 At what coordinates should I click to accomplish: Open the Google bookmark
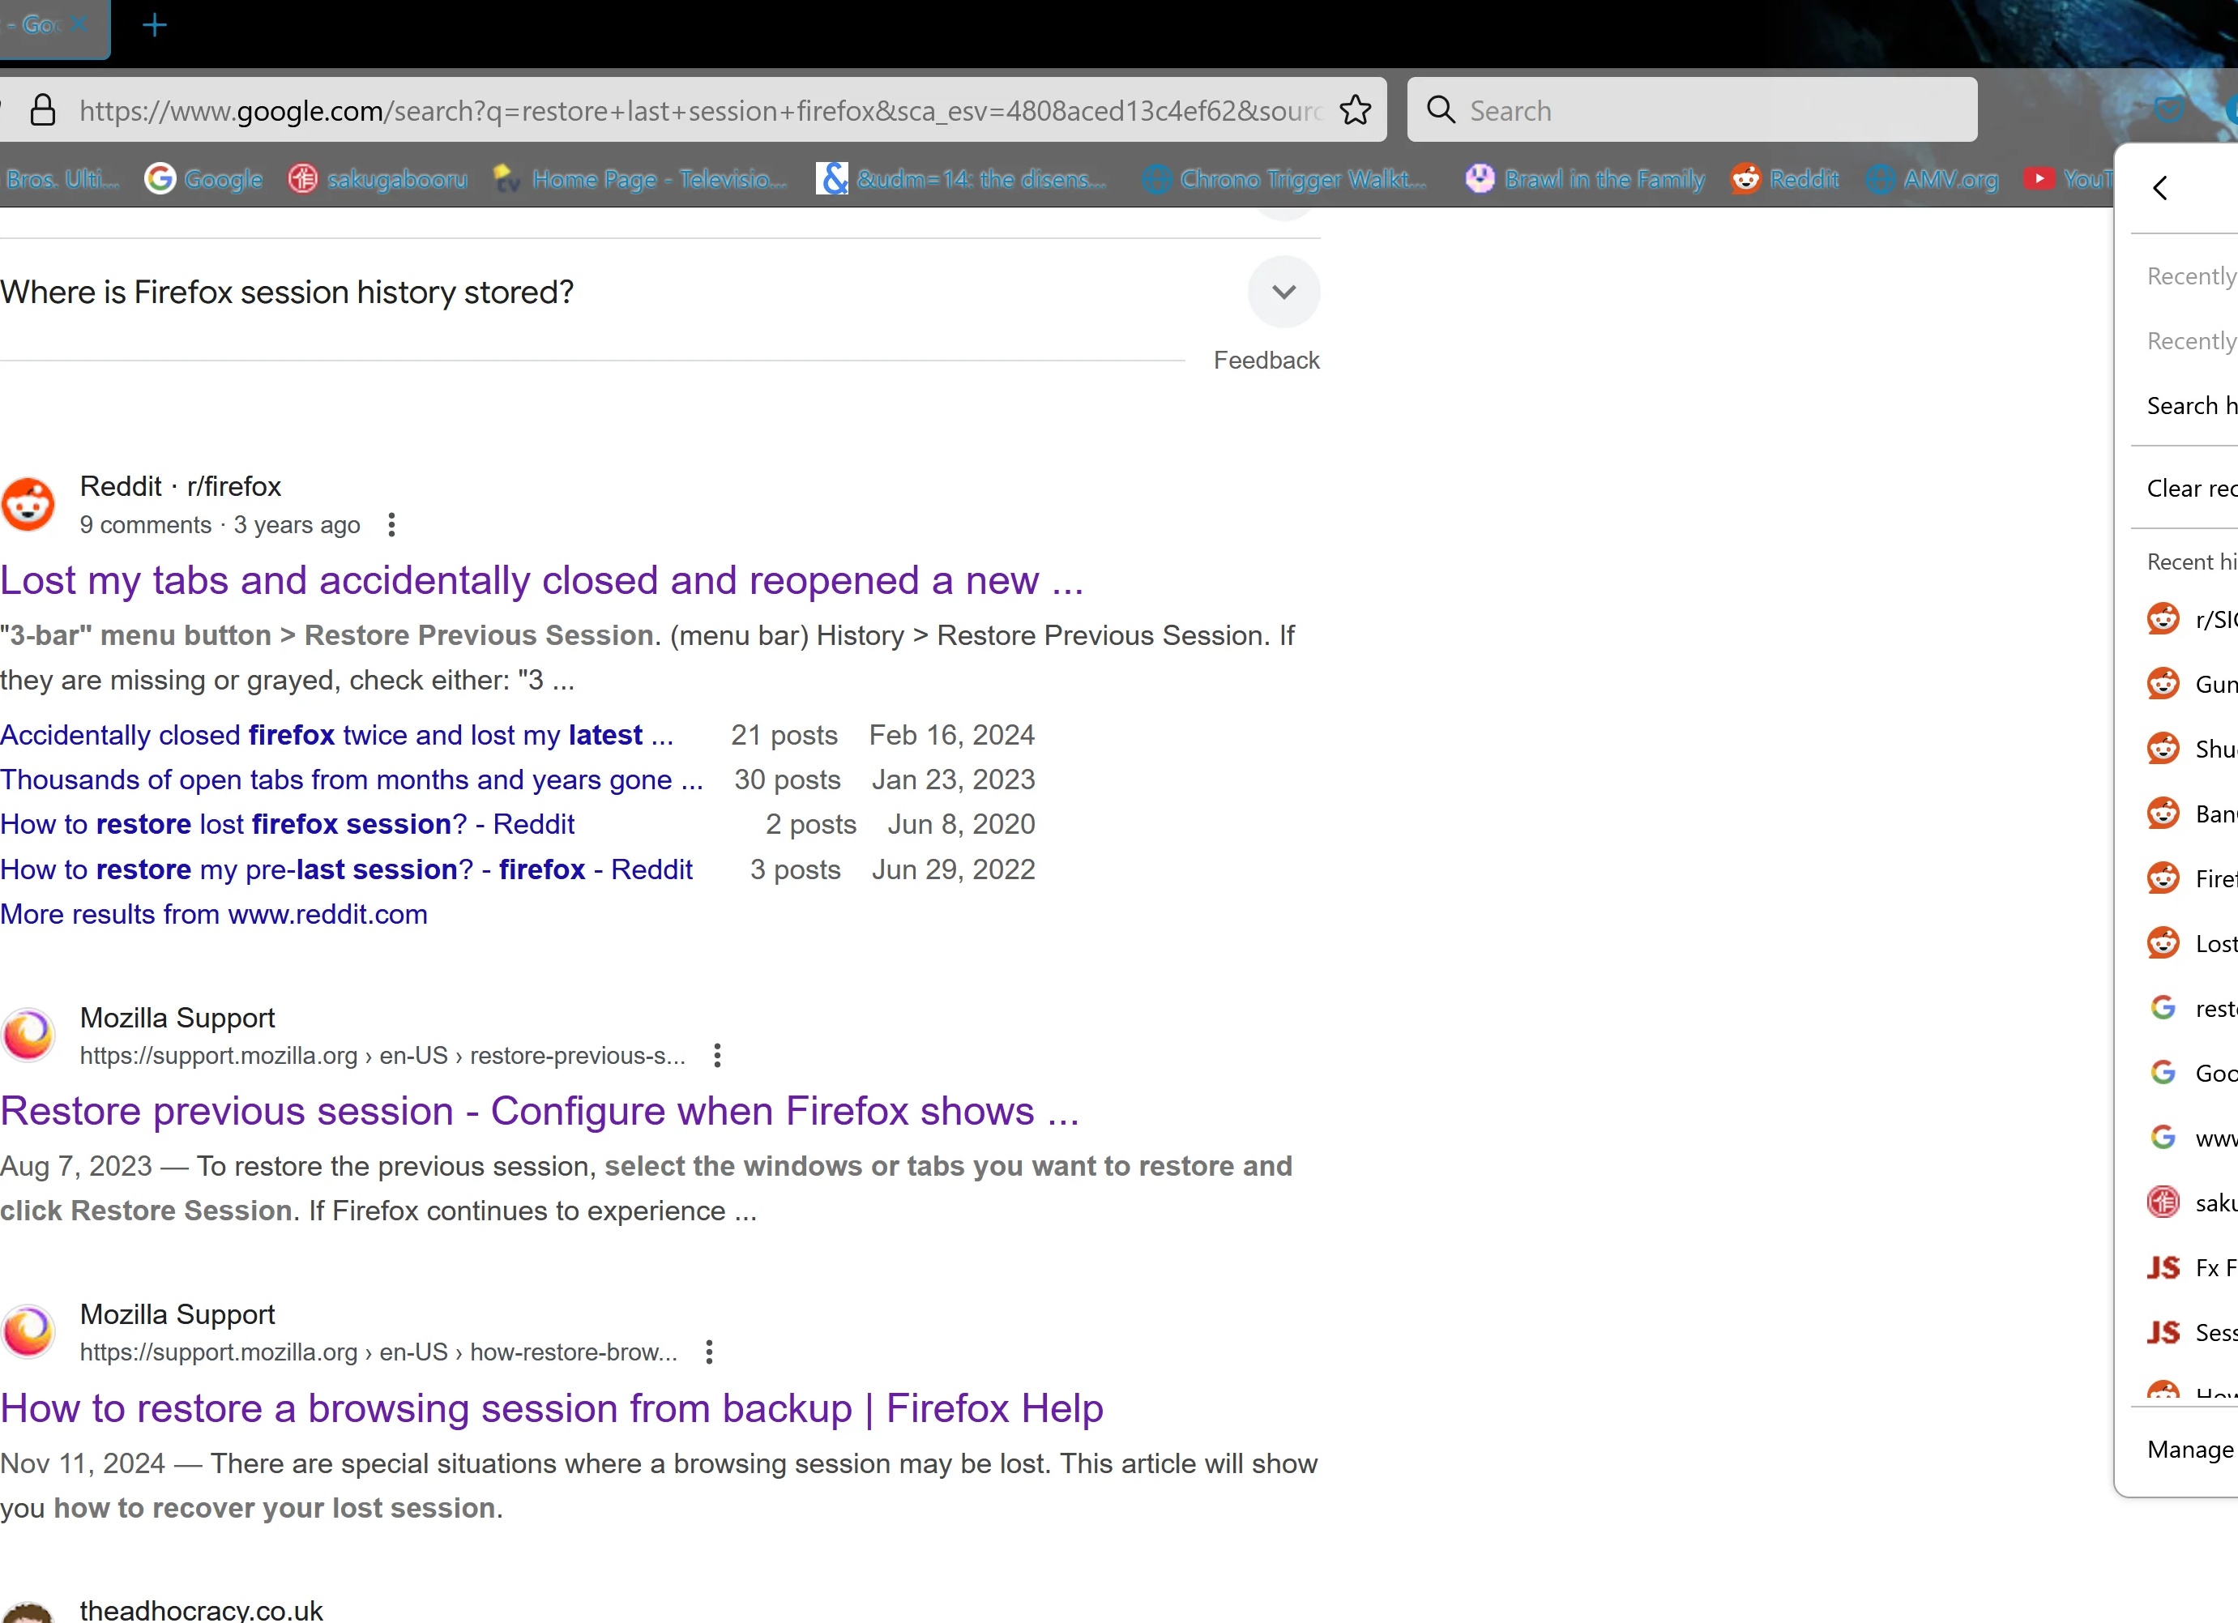point(204,178)
